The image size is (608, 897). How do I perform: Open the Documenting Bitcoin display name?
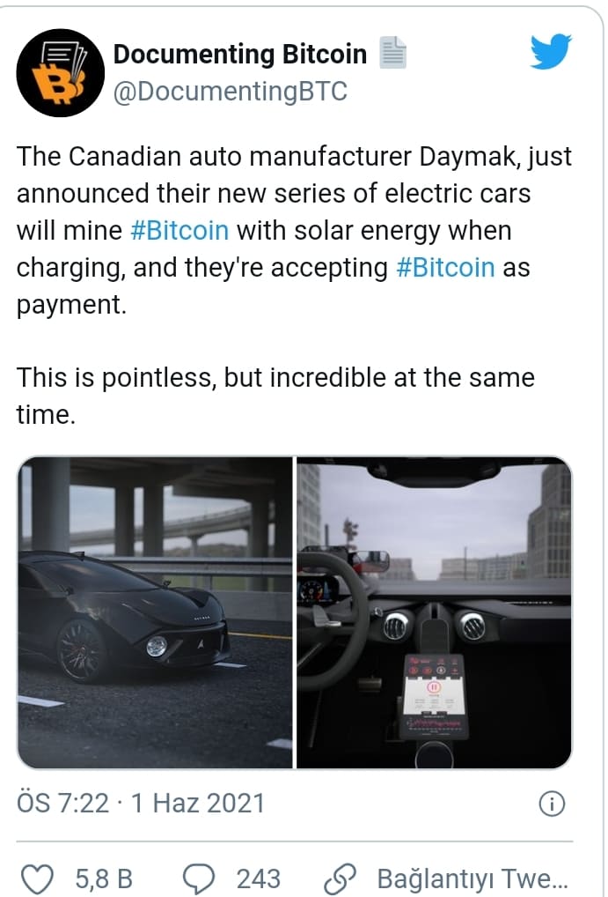239,55
